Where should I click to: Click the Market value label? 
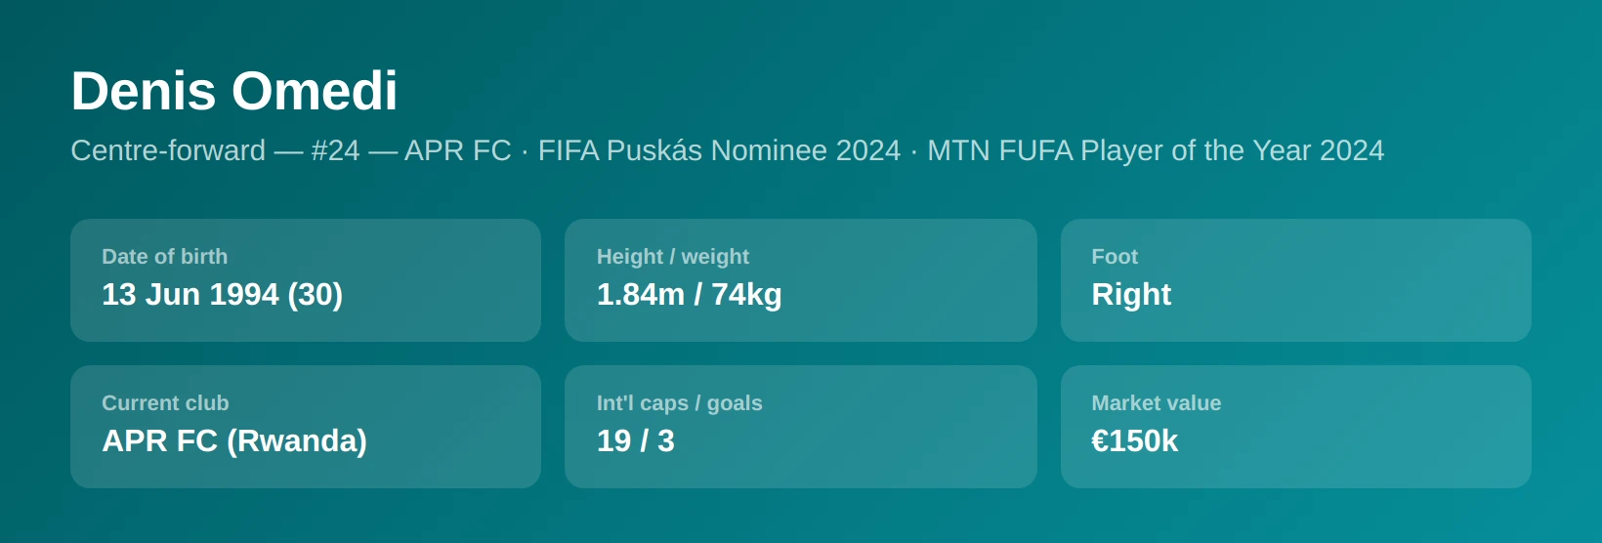tap(1157, 403)
